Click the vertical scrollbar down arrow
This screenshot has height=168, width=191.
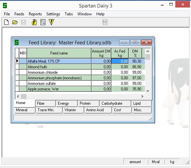(x=148, y=91)
